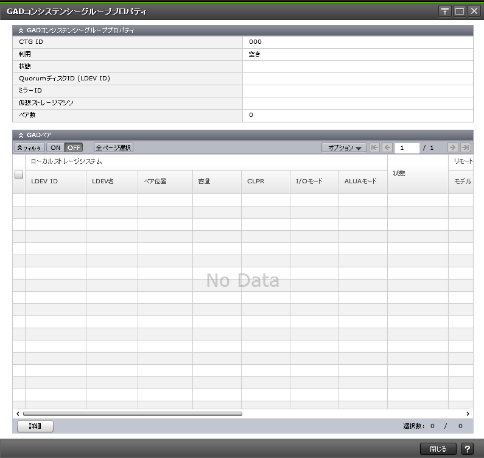Click the 仮想ストレージマシン label
Image resolution: width=484 pixels, height=458 pixels.
[x=46, y=103]
